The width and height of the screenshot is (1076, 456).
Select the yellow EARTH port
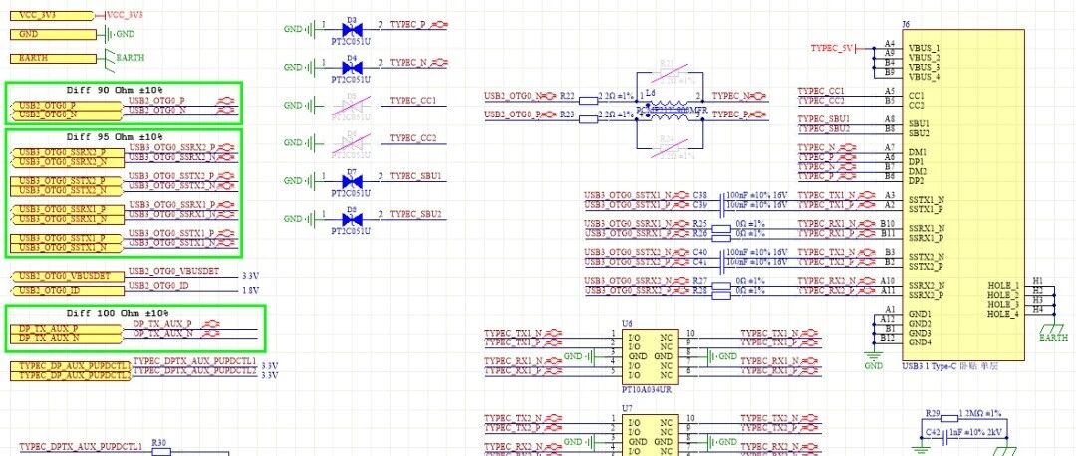54,59
